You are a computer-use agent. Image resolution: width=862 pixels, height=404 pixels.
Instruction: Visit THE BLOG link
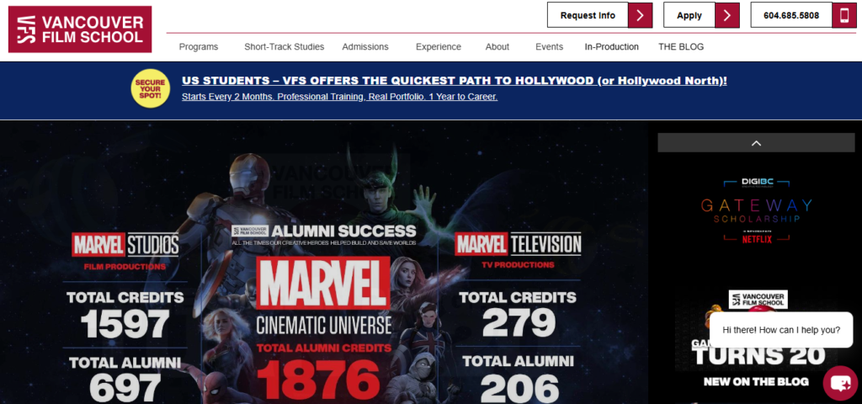pos(681,47)
